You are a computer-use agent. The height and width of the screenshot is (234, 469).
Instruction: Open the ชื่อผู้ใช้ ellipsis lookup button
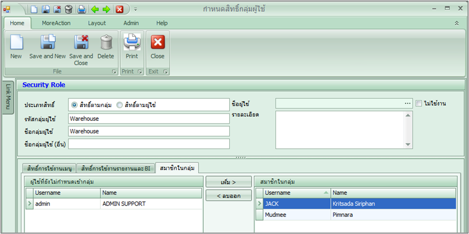point(407,103)
